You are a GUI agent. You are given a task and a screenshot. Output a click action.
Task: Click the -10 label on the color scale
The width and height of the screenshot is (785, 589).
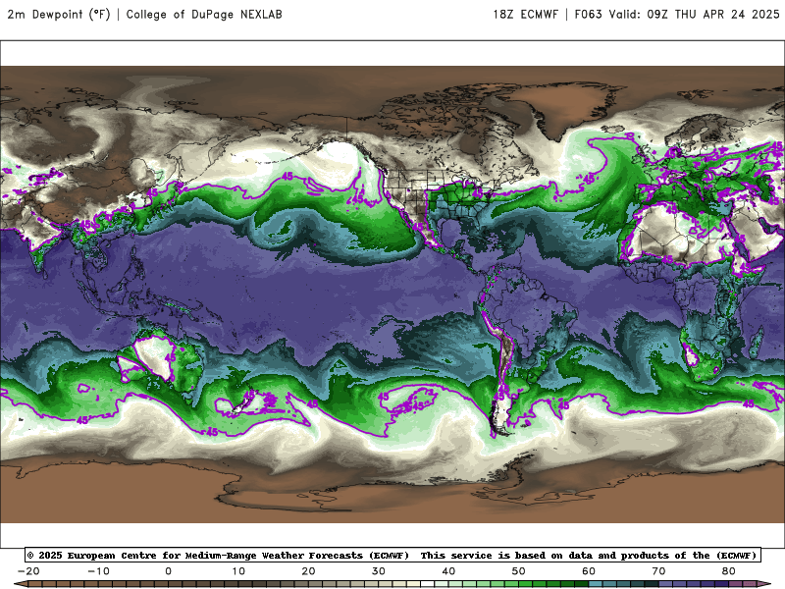pyautogui.click(x=99, y=571)
